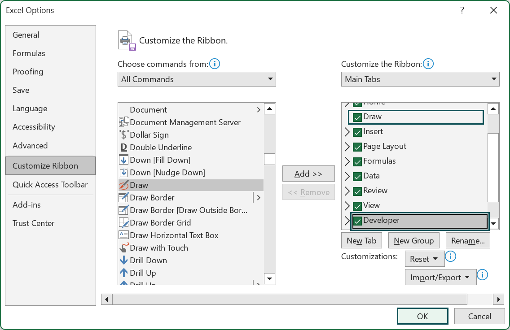Screen dimensions: 510x330
Task: Click the help question mark icon
Action: point(462,10)
